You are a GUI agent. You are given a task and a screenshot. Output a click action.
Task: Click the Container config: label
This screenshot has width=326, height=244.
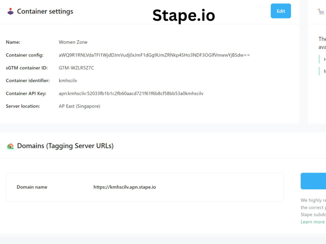[x=24, y=55]
